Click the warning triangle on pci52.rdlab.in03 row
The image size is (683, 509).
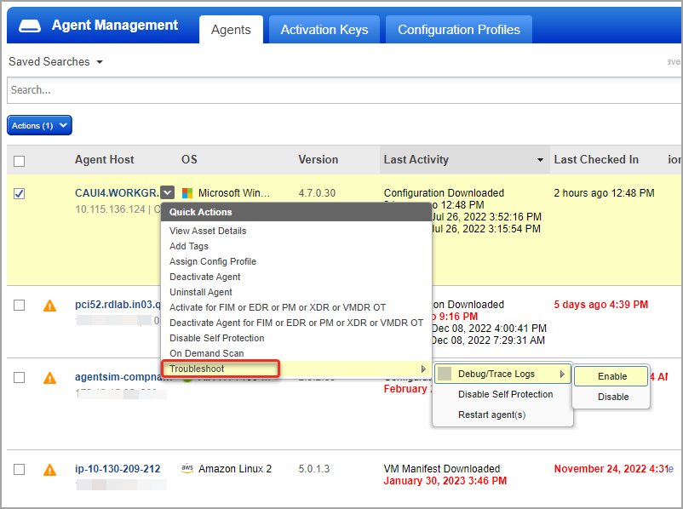49,305
